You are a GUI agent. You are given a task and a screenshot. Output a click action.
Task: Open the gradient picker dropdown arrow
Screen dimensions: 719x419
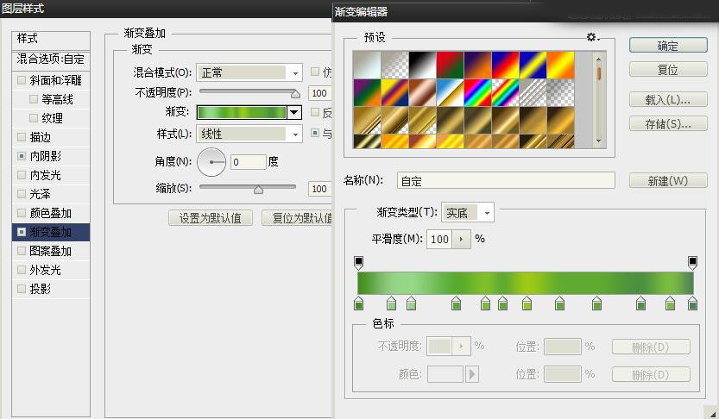click(294, 112)
